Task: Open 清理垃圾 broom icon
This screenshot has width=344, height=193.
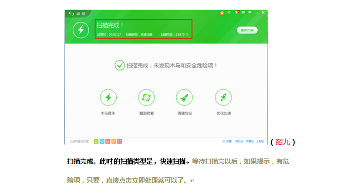Action: (184, 97)
